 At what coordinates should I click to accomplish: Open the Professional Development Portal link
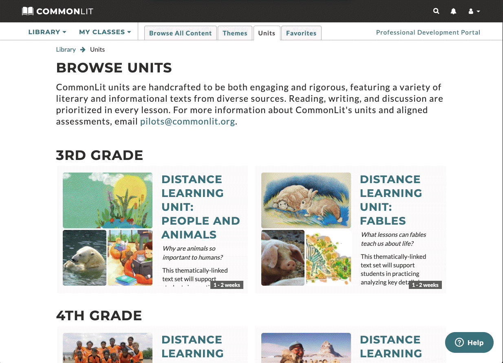(428, 32)
